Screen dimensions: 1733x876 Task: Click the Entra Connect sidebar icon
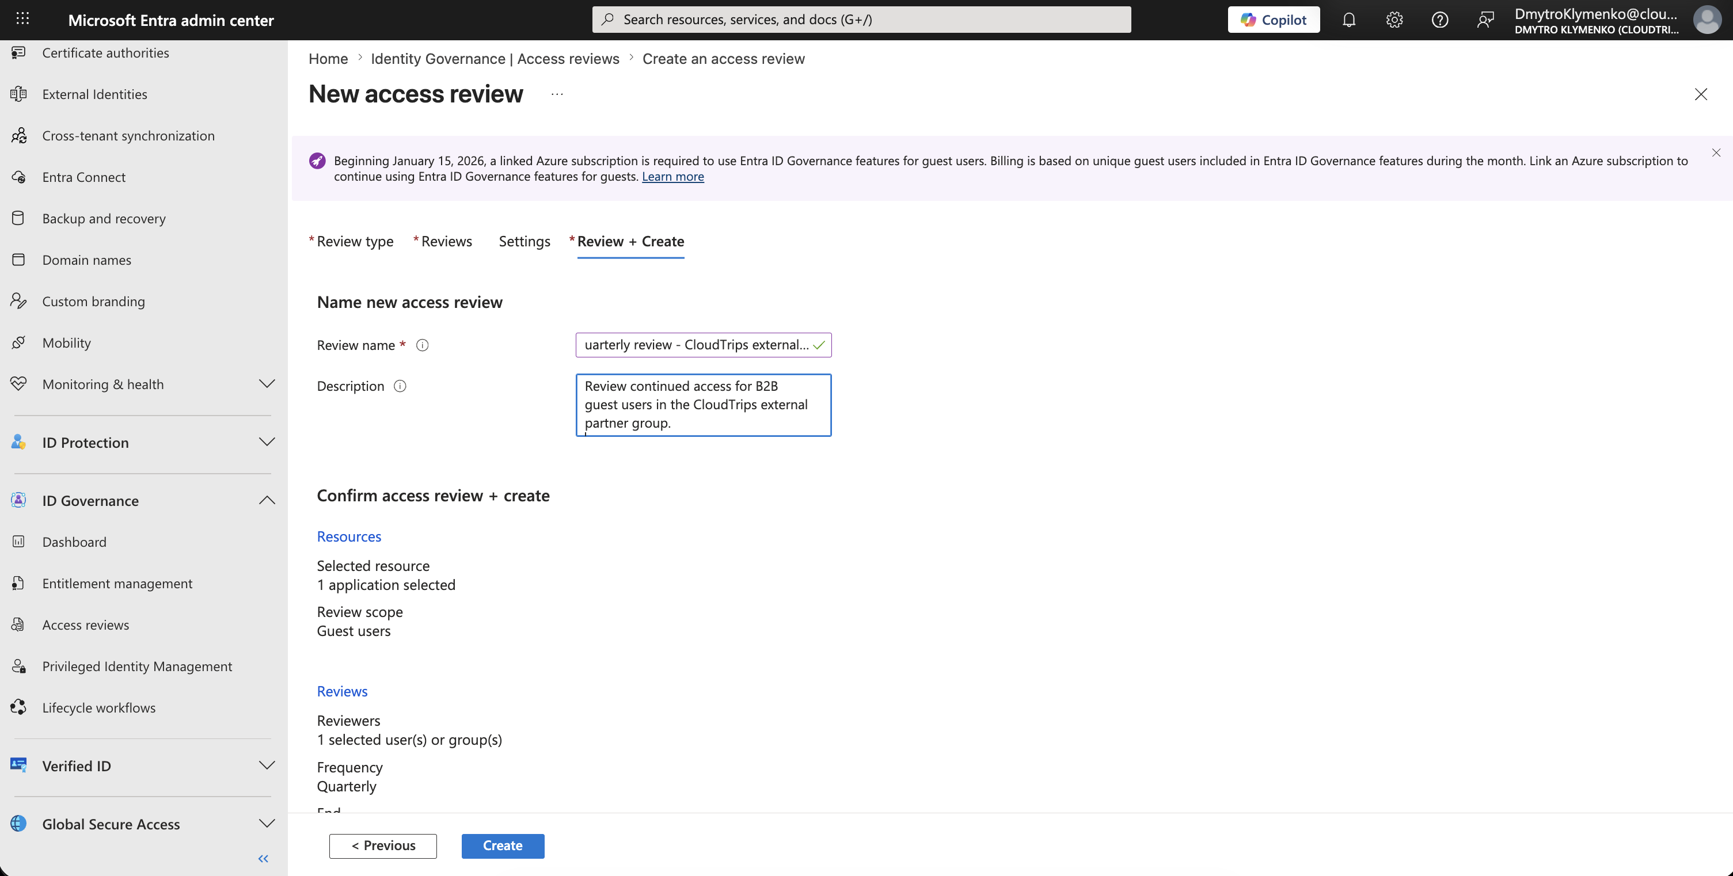click(19, 177)
